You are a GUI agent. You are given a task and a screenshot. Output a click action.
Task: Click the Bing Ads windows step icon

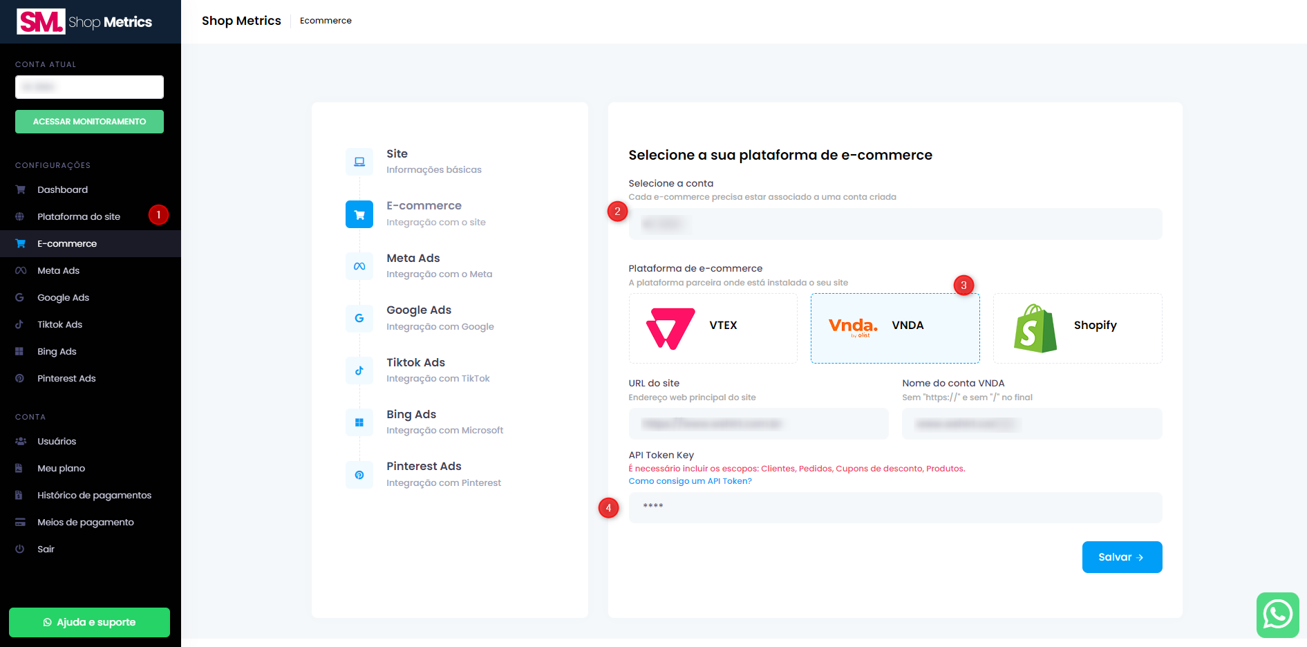click(x=359, y=422)
